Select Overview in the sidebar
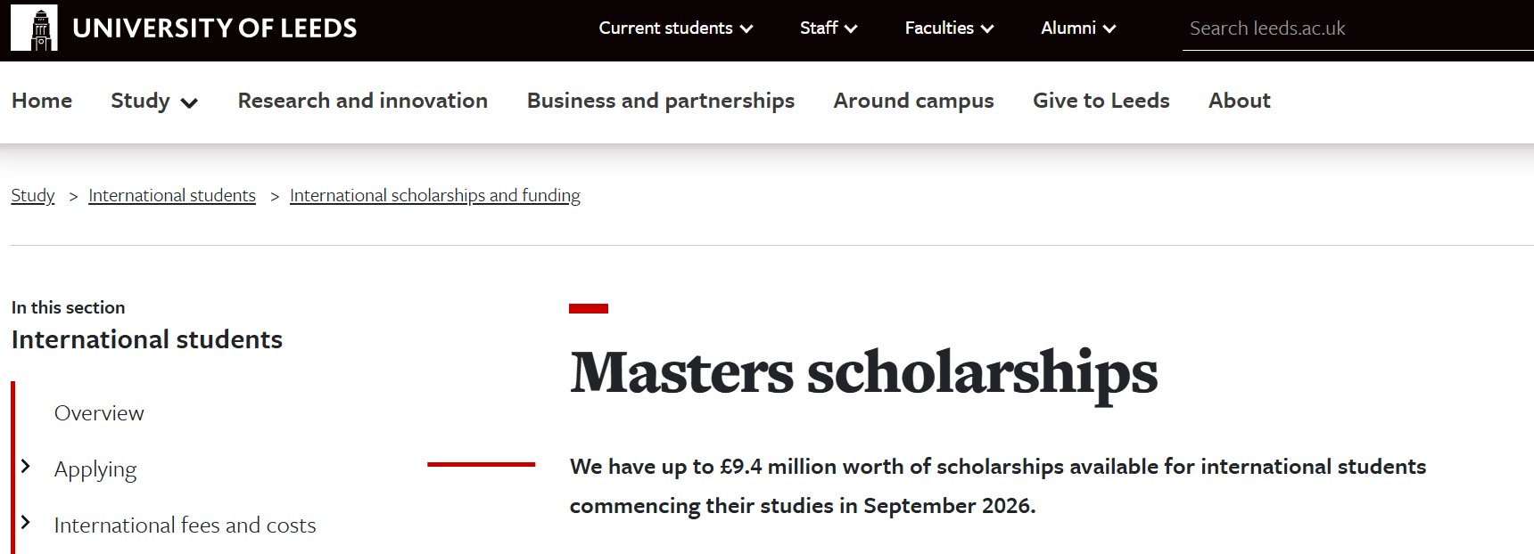The image size is (1534, 554). coord(99,413)
